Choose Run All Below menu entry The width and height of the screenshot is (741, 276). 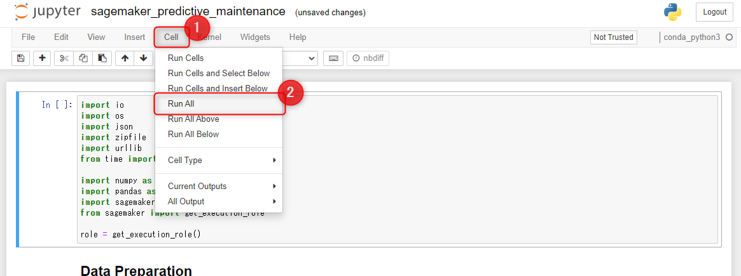tap(193, 134)
